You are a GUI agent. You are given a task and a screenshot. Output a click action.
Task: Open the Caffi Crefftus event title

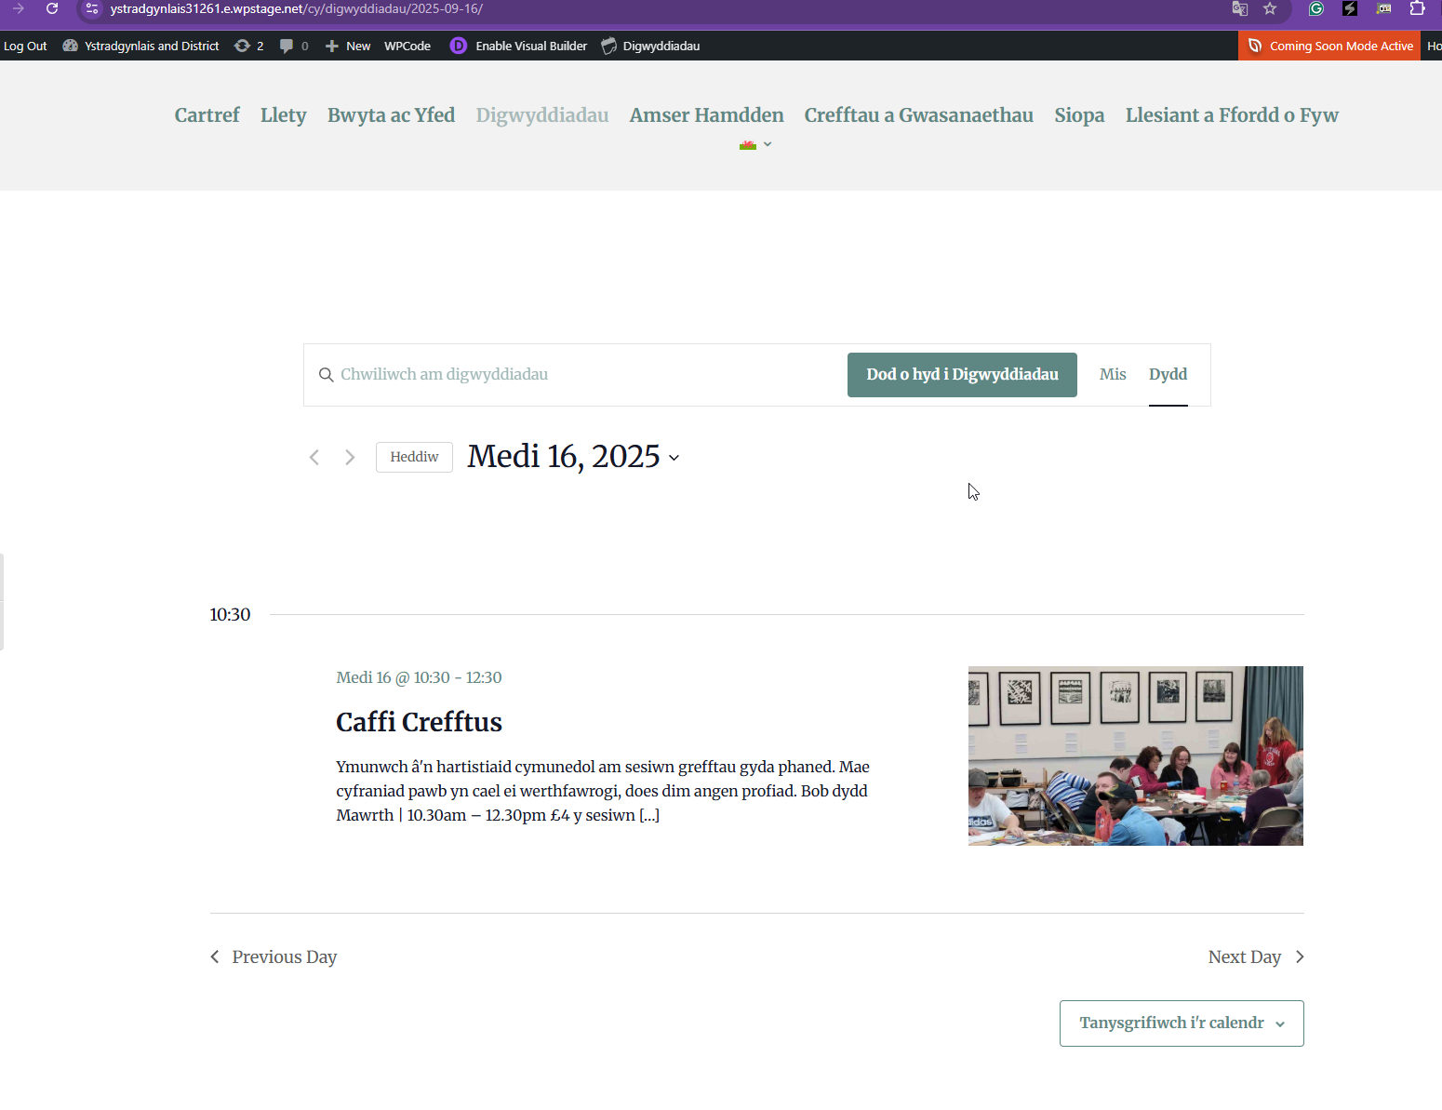[x=419, y=722]
